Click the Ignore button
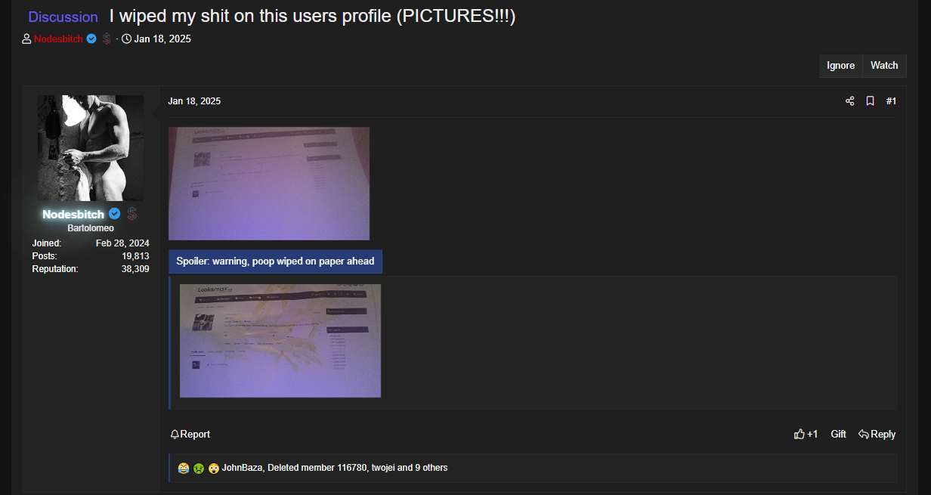 [x=840, y=66]
